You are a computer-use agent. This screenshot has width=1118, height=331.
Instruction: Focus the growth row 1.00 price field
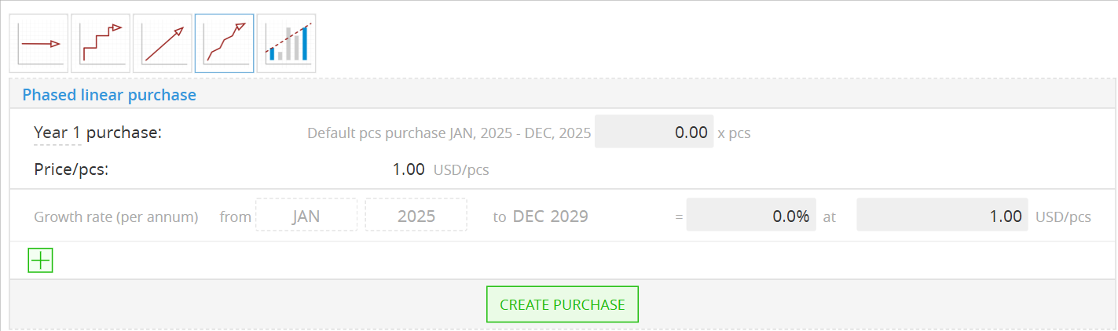[x=942, y=216]
